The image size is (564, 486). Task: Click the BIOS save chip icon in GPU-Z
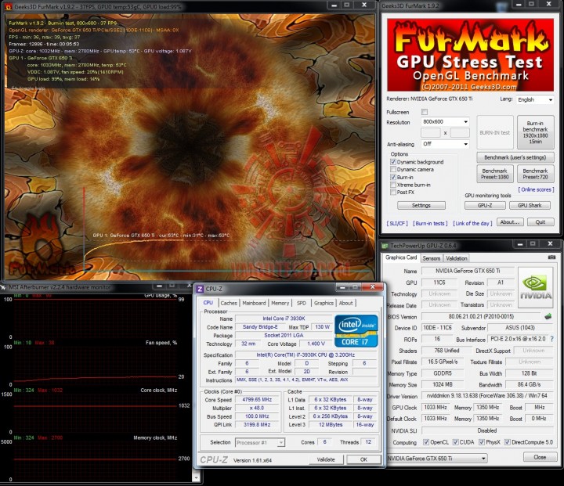coord(548,316)
